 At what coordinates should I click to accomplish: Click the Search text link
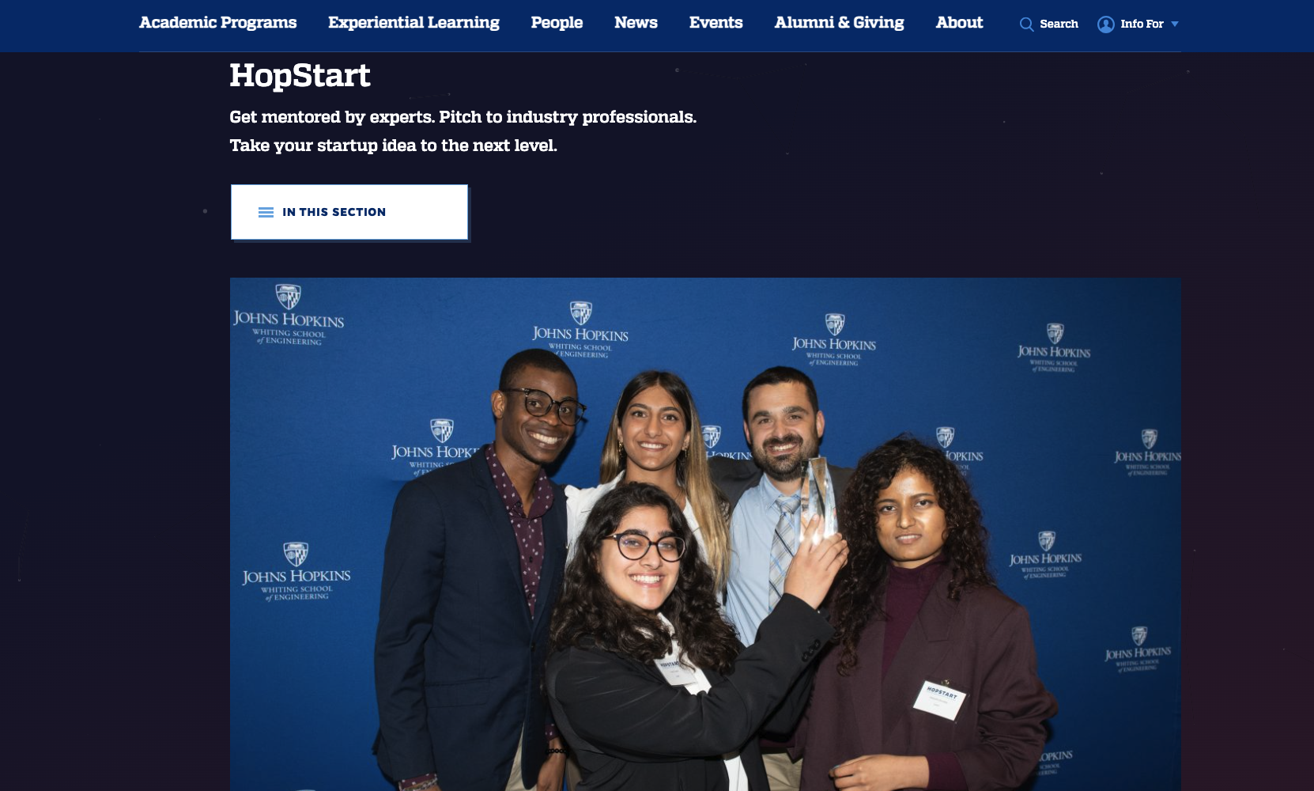pyautogui.click(x=1059, y=25)
